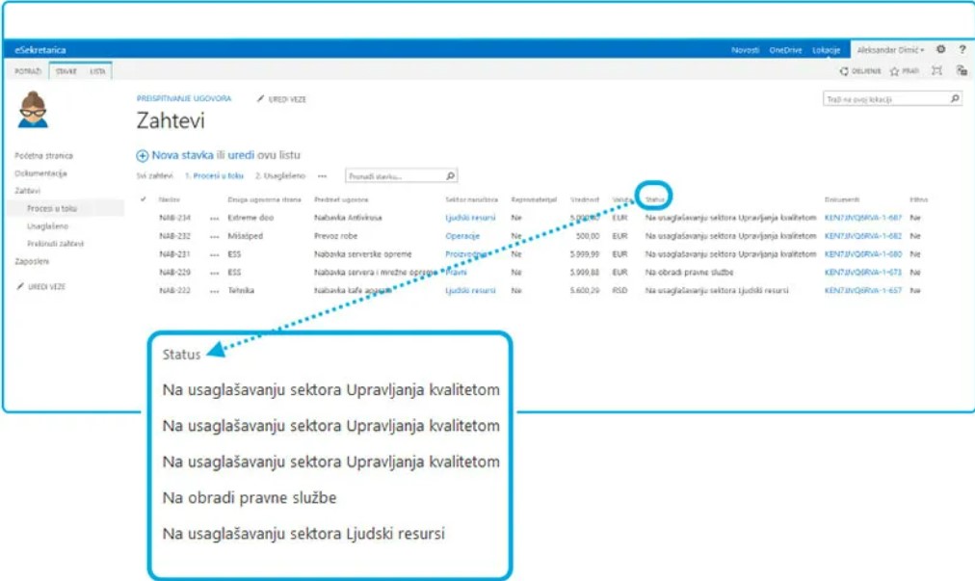Expand more views ellipsis after Usaglašeno
Image resolution: width=975 pixels, height=581 pixels.
[322, 176]
